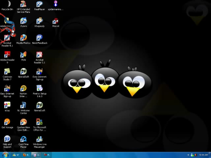Viewport: 211px width, 158px height.
Task: Open the MSN desktop icon
Action: (x=23, y=55)
